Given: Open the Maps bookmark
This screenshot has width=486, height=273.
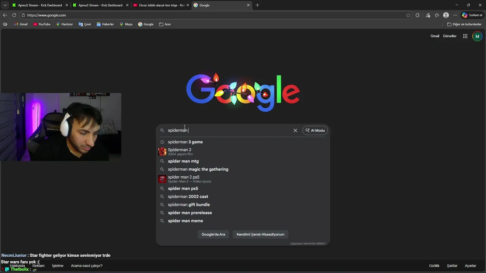Looking at the screenshot, I should [126, 24].
